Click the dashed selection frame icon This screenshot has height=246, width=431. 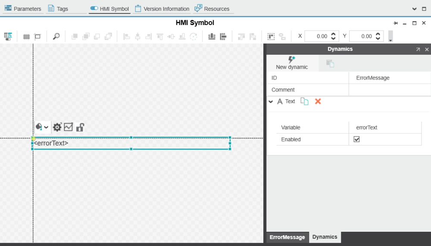271,36
